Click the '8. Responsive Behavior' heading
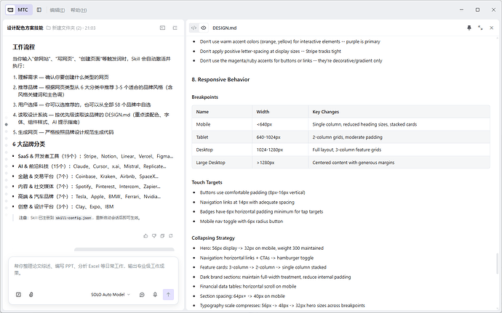Image resolution: width=502 pixels, height=313 pixels. tap(220, 80)
